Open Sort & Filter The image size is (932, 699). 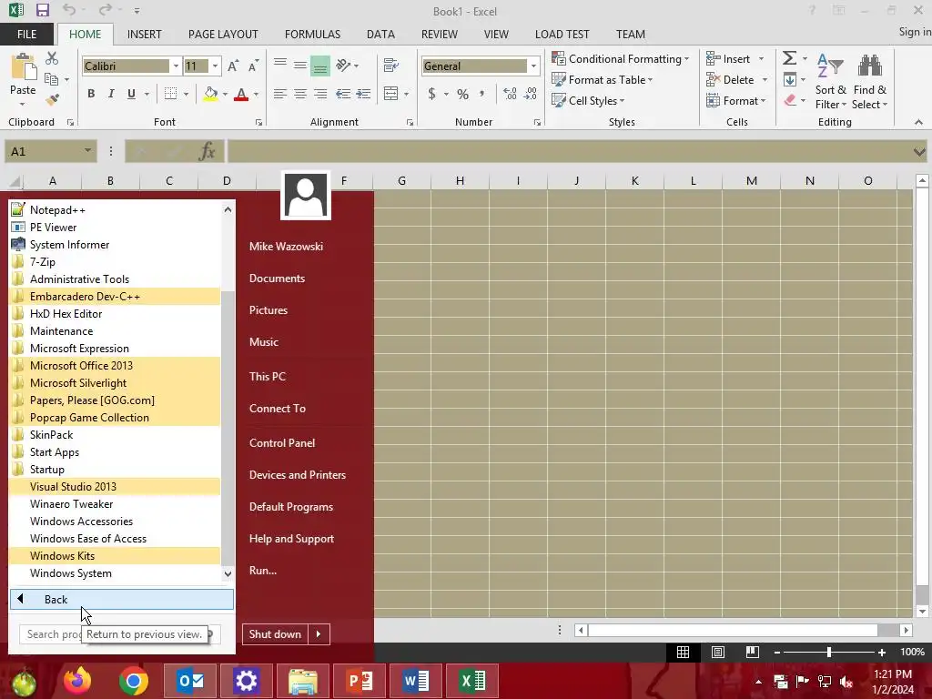pos(830,81)
